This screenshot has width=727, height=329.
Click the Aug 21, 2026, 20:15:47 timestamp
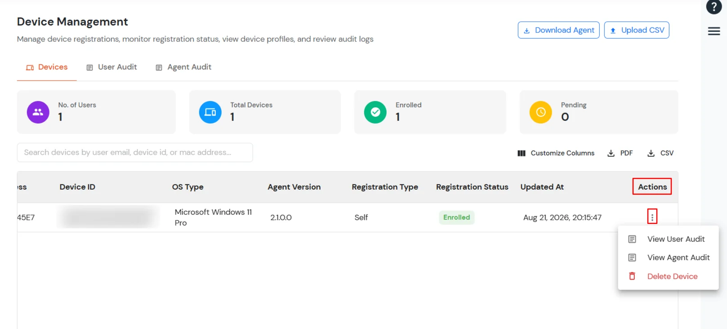pos(562,218)
